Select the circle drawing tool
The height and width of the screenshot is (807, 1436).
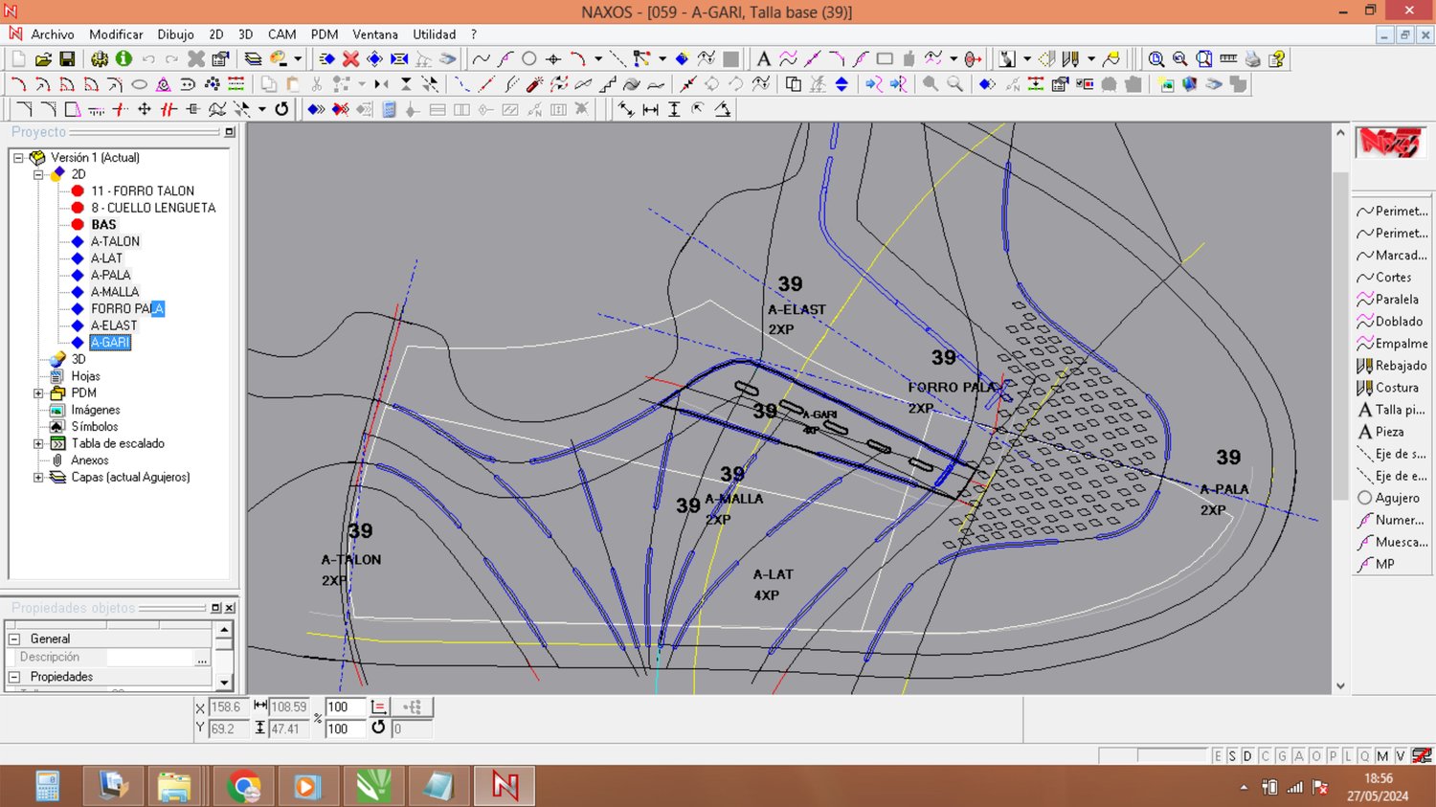point(528,59)
